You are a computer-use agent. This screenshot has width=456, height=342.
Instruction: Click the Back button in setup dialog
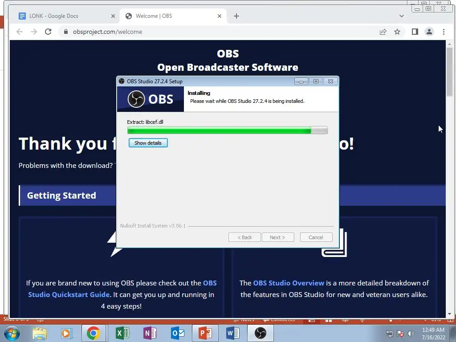[x=244, y=237]
